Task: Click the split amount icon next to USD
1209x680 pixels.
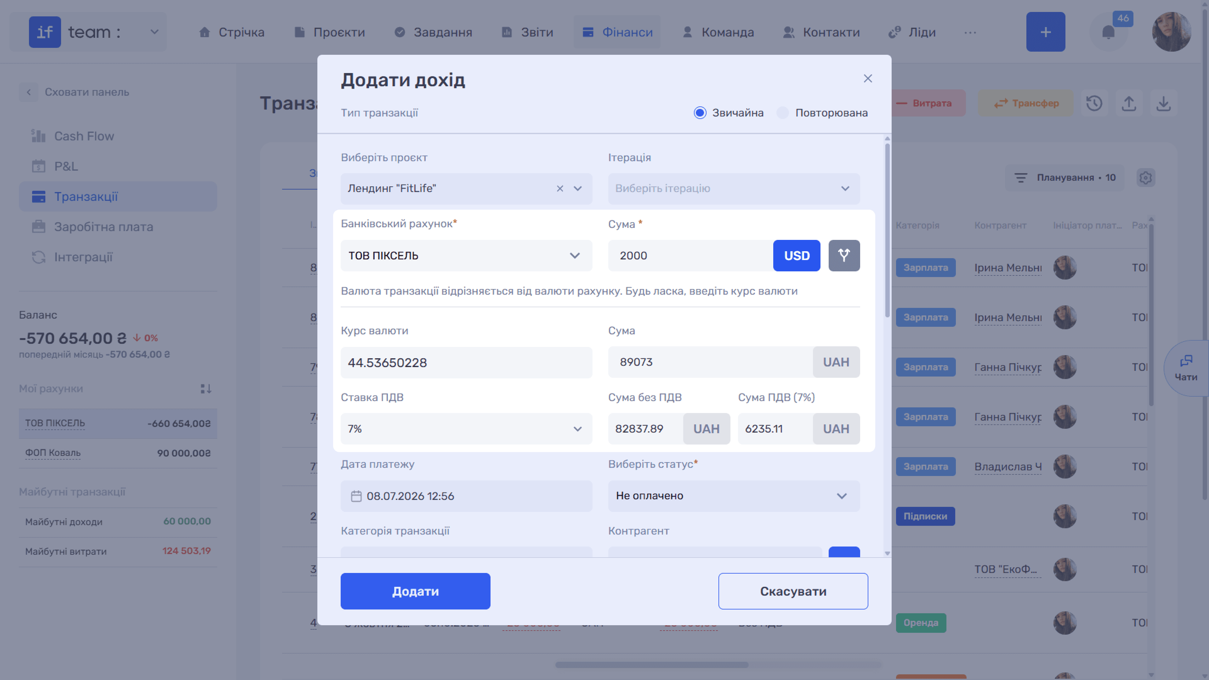Action: coord(844,255)
